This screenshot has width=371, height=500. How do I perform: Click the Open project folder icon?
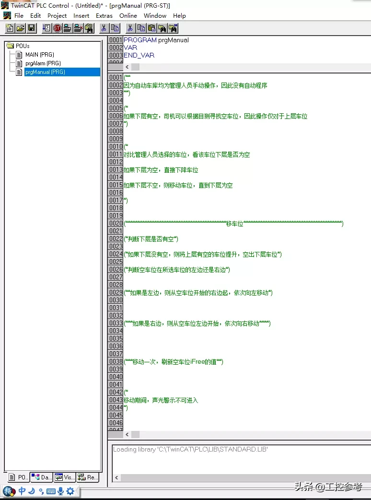tap(21, 28)
